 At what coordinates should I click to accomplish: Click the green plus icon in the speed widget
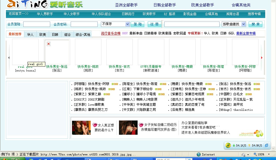(228, 145)
